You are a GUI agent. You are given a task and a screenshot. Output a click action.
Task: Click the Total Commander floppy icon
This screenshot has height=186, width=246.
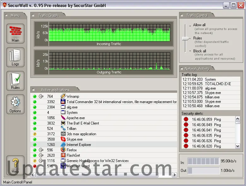tap(63, 102)
